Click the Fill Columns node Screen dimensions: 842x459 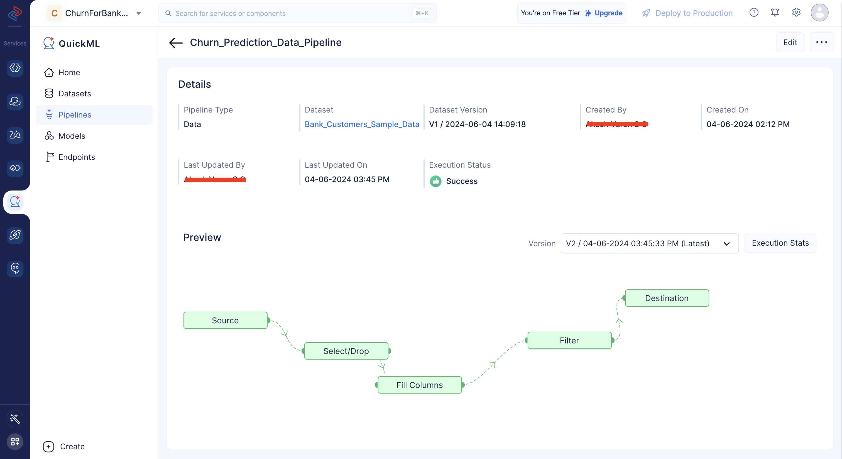(x=419, y=385)
